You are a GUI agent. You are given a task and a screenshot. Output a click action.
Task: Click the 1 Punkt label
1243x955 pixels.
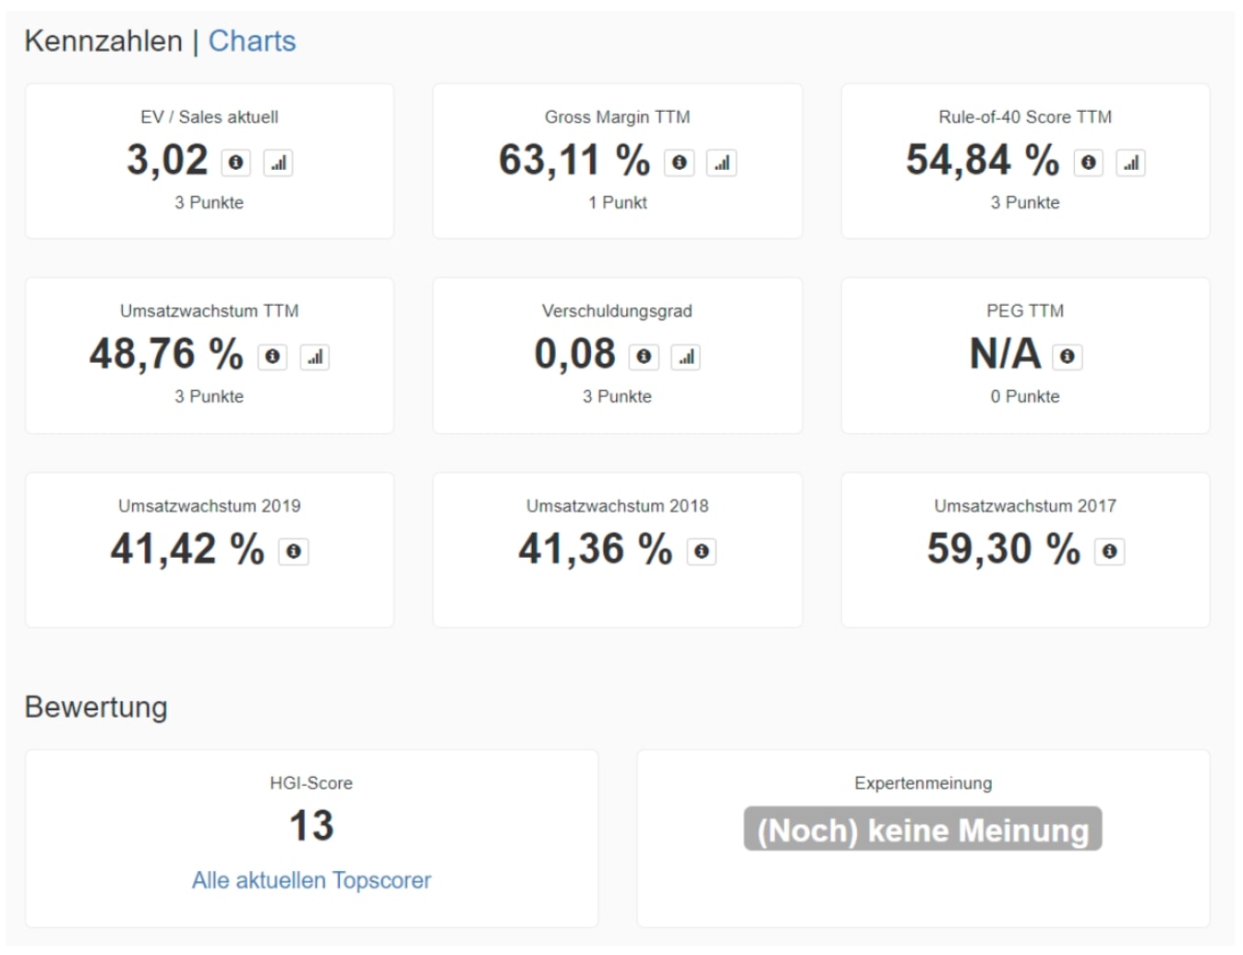pos(618,202)
